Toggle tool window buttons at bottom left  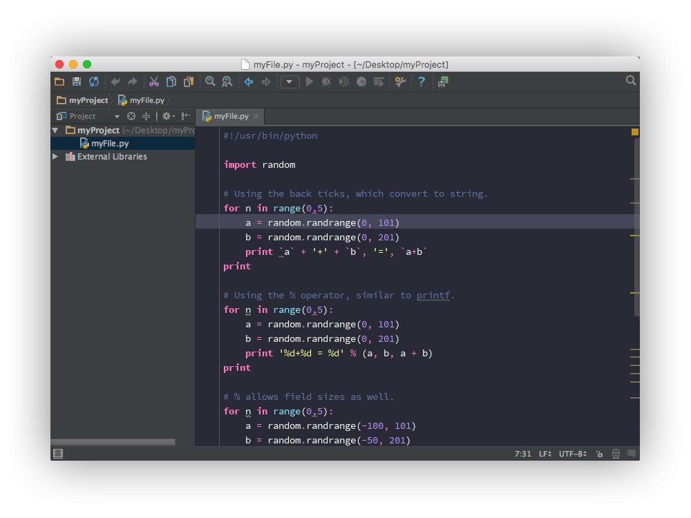click(58, 454)
